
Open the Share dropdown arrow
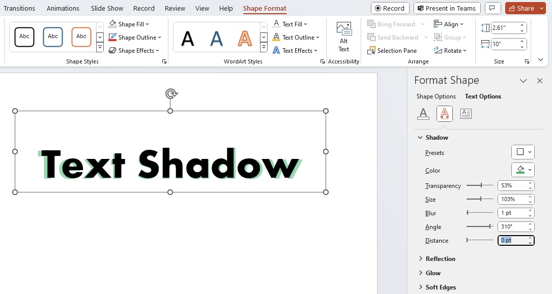(x=542, y=9)
